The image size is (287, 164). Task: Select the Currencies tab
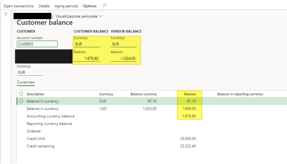(26, 82)
